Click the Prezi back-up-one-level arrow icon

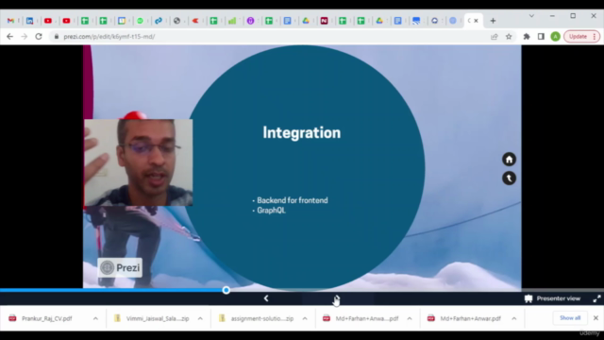click(x=509, y=178)
